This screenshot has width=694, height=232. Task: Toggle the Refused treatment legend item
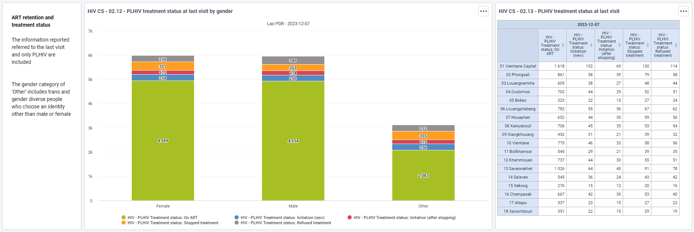pos(283,223)
